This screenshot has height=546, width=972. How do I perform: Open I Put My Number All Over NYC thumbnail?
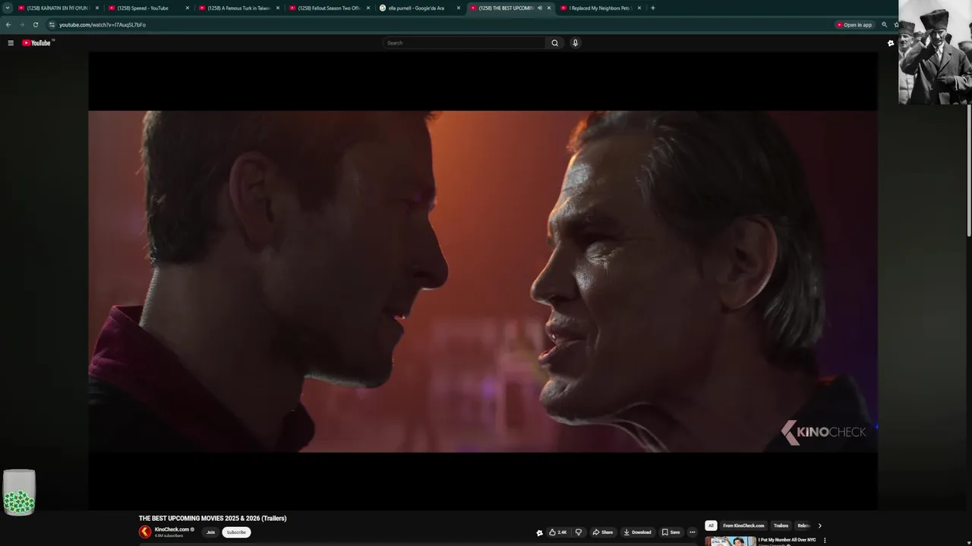click(731, 541)
